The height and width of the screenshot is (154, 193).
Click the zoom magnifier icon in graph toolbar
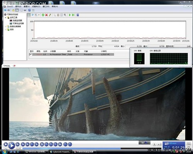click(65, 15)
